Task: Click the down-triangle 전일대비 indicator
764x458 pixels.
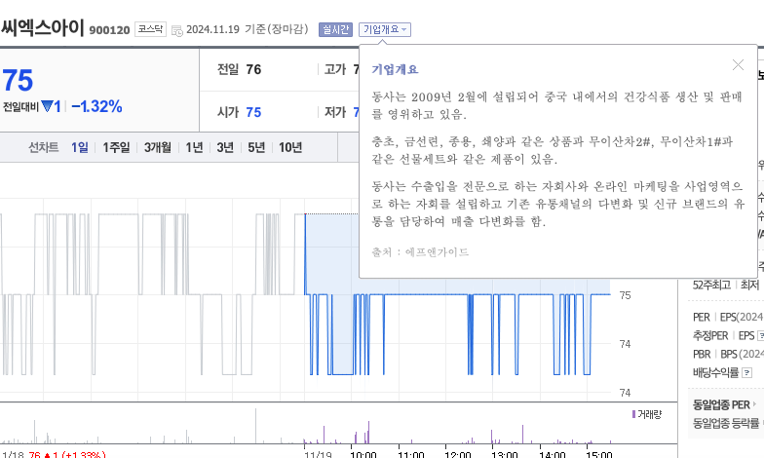Action: pyautogui.click(x=47, y=105)
